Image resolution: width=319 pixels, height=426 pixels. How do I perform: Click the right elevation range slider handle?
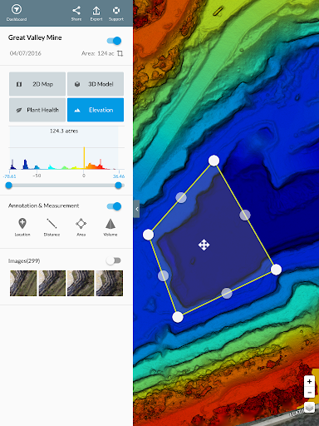click(x=118, y=186)
